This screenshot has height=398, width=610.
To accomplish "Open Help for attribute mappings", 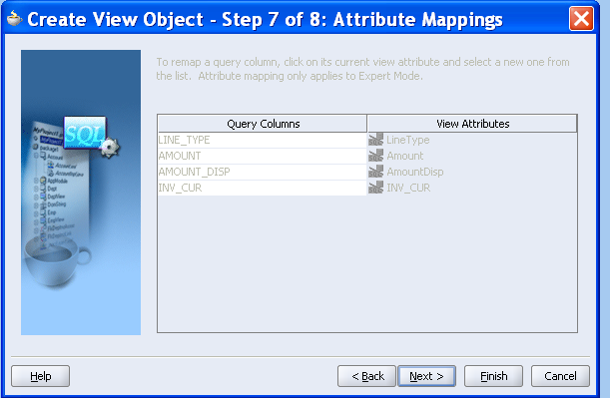I will point(41,376).
